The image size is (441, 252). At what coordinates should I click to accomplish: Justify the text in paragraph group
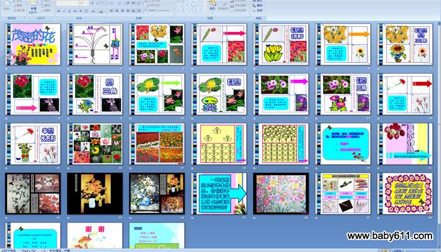[128, 11]
